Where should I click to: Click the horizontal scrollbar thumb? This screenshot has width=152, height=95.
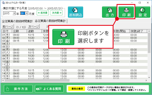(x=37, y=80)
